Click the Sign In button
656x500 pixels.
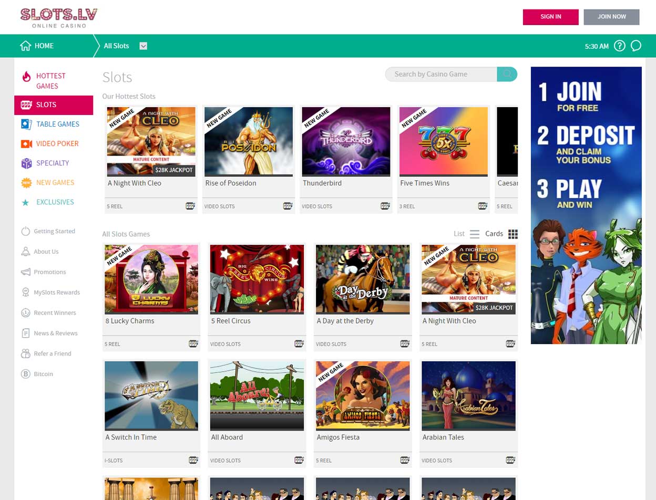click(x=550, y=17)
